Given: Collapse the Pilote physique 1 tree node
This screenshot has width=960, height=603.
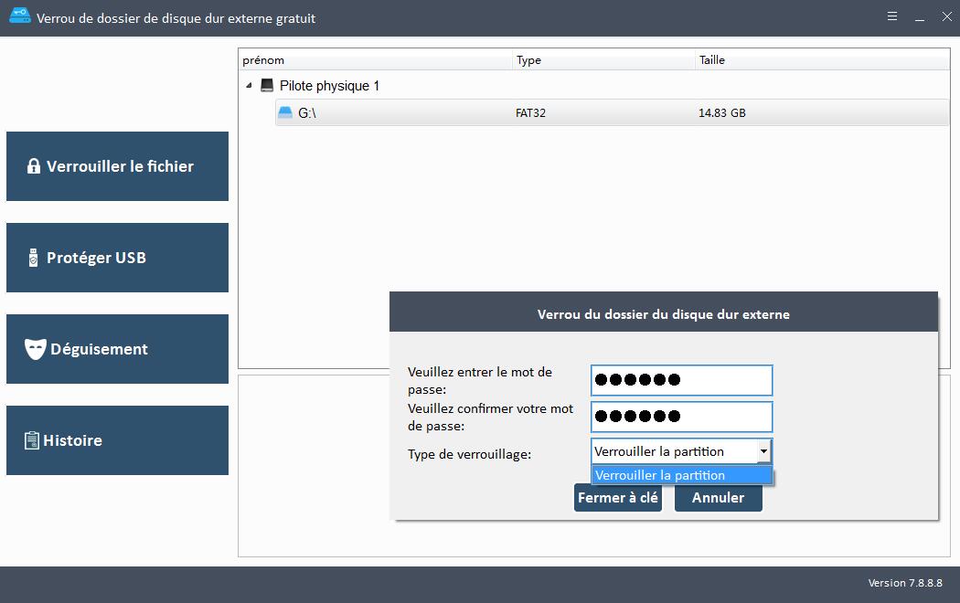Looking at the screenshot, I should point(250,86).
